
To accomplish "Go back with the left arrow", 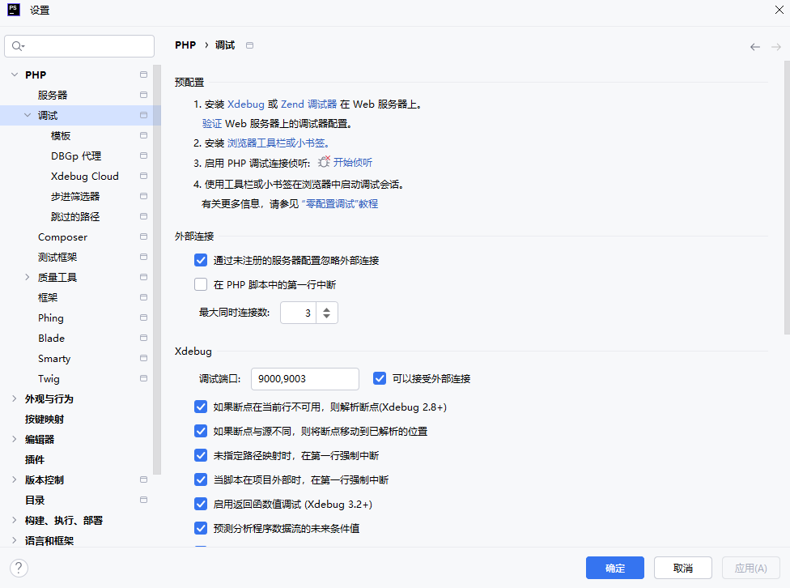I will [754, 47].
